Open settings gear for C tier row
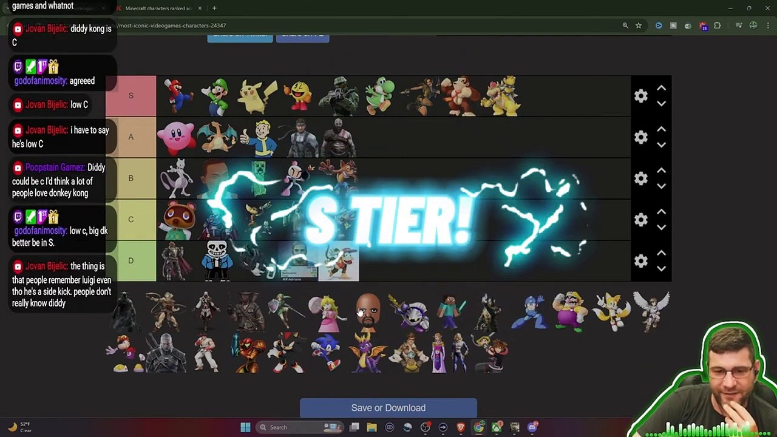Image resolution: width=777 pixels, height=437 pixels. coord(641,220)
